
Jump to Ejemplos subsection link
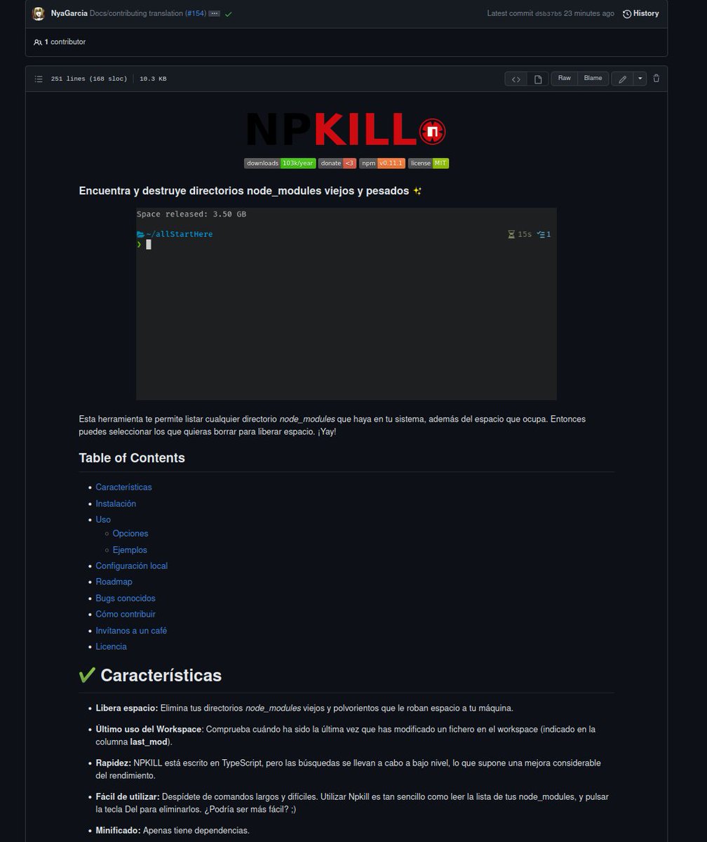pos(130,550)
